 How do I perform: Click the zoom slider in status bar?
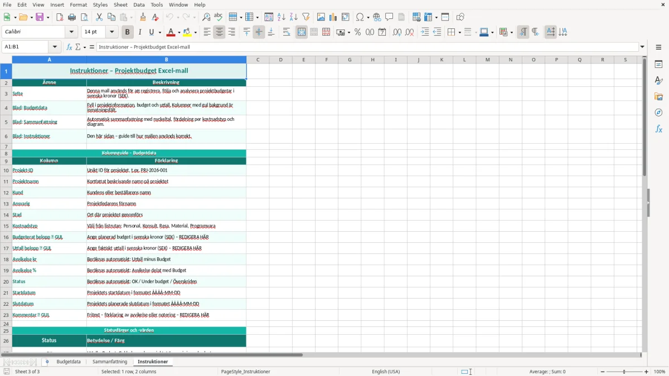coord(624,372)
